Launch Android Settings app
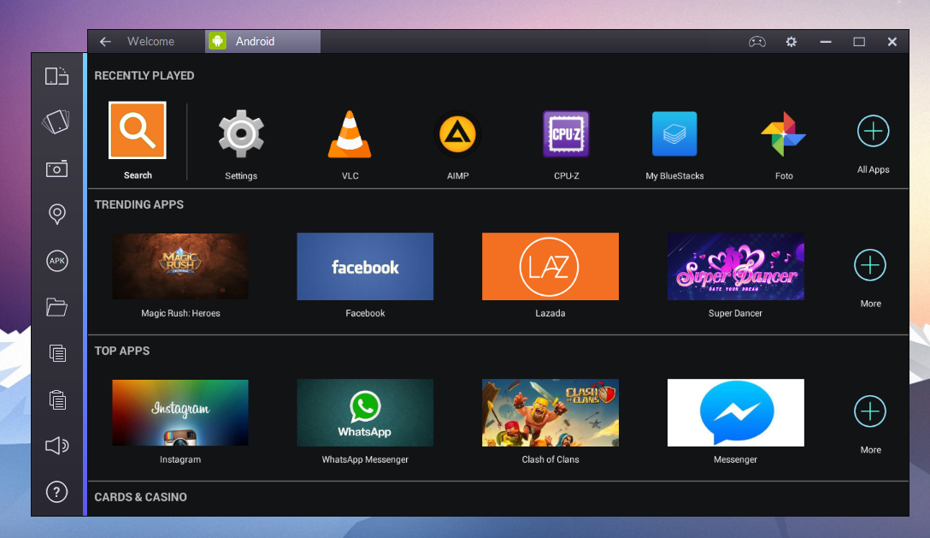This screenshot has height=538, width=930. coord(241,133)
